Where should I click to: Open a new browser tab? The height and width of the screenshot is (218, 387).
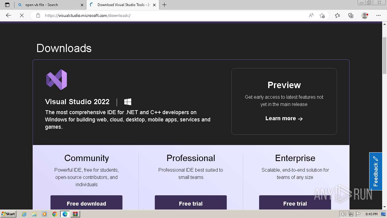[x=164, y=5]
